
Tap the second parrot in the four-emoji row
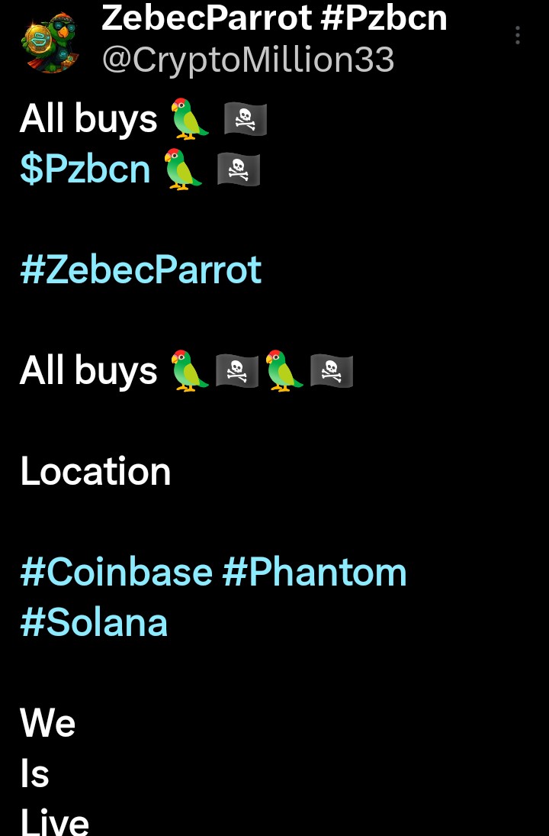(x=284, y=371)
